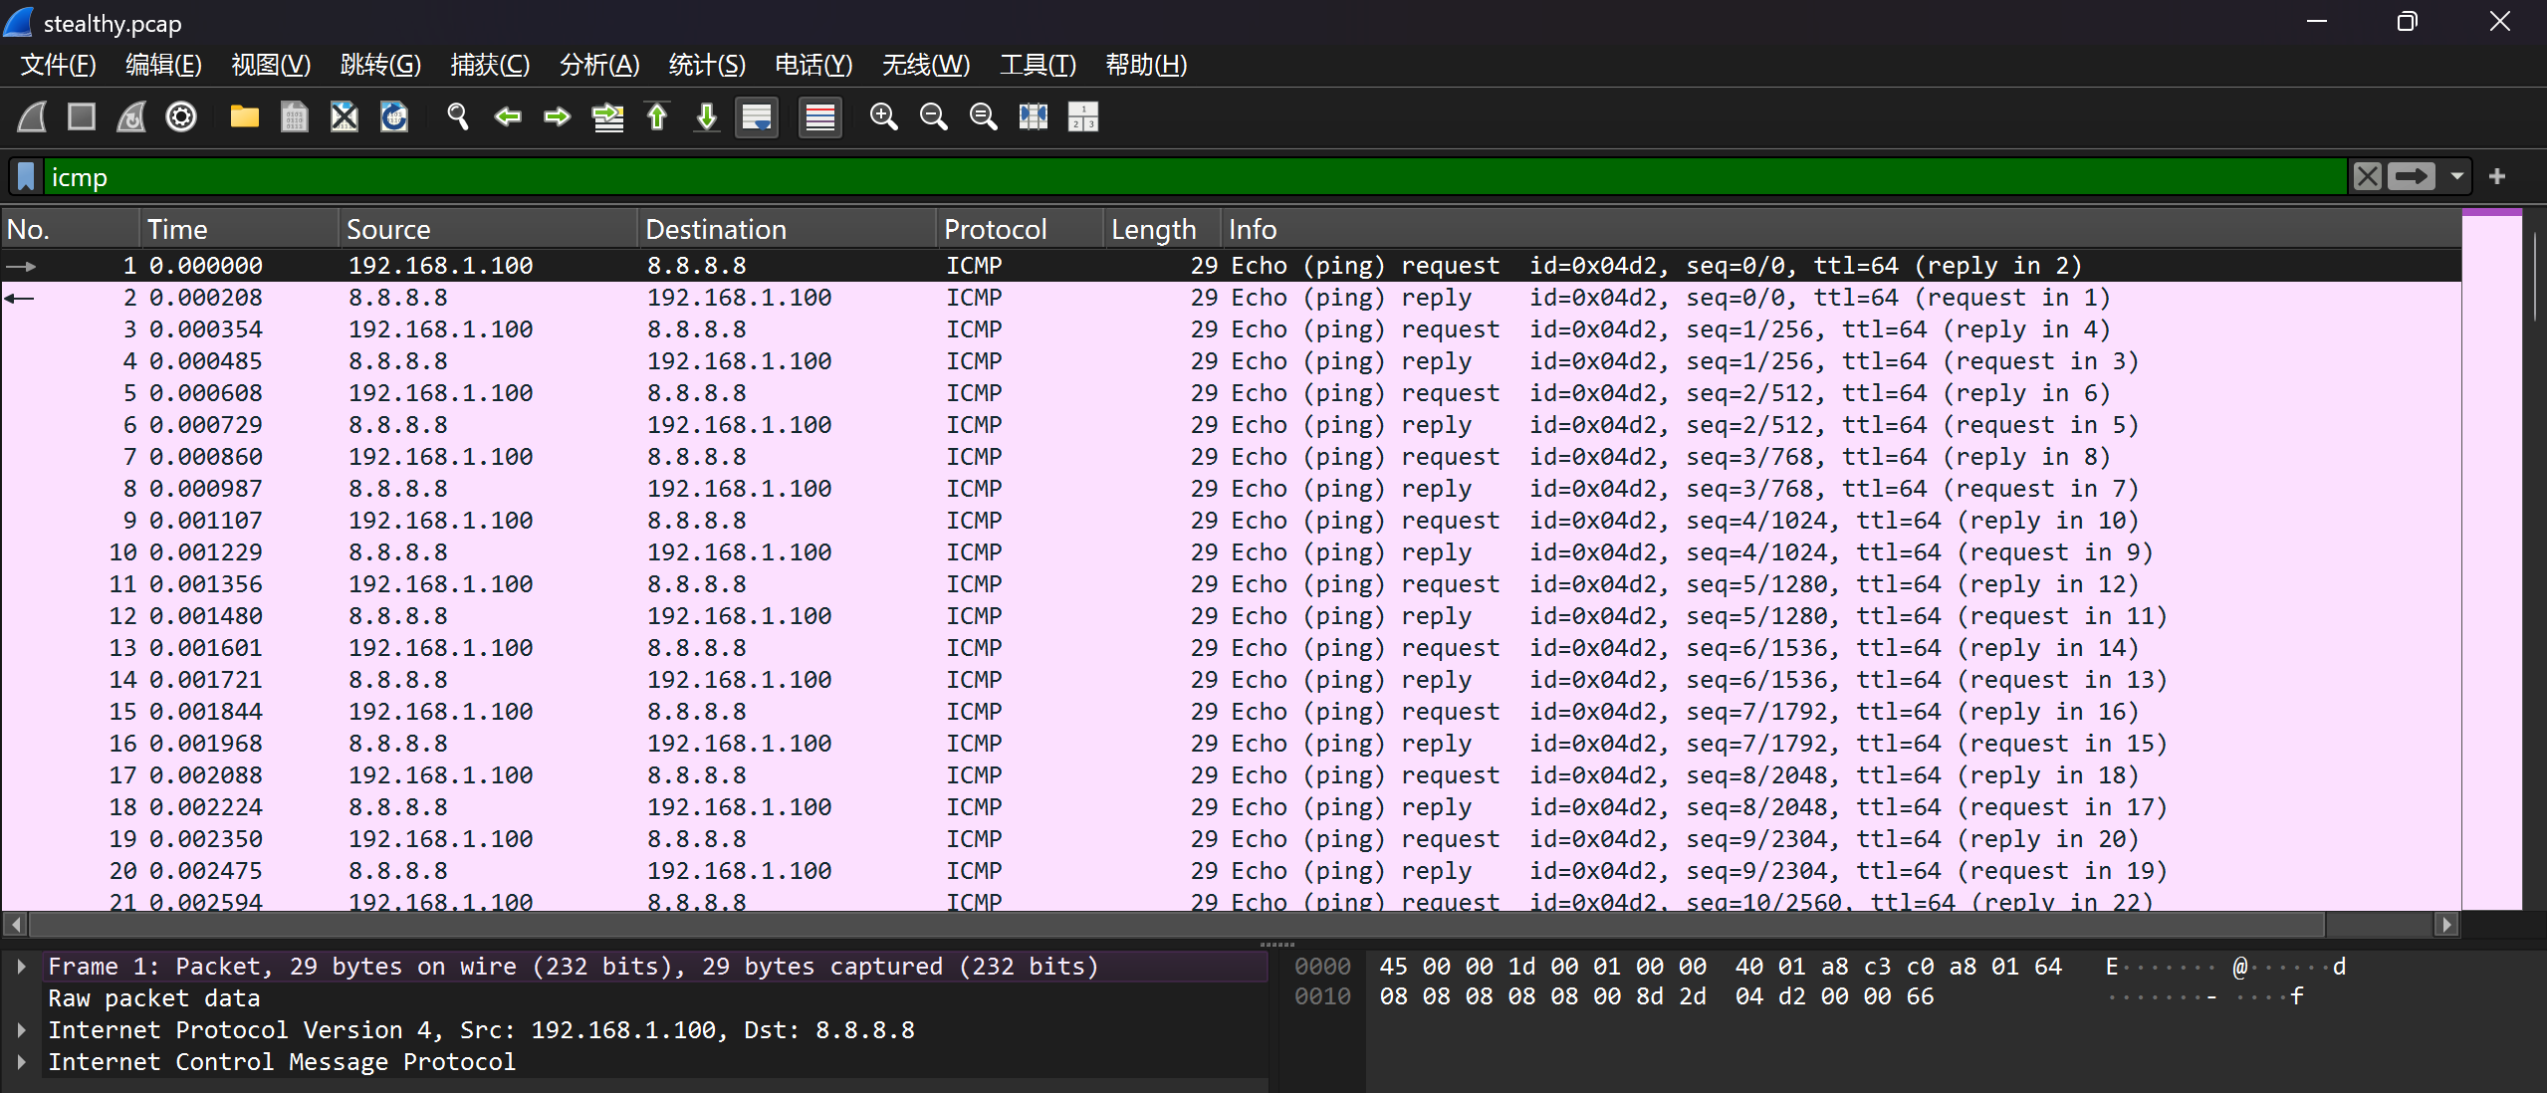Click the stop capture square icon

pyautogui.click(x=82, y=117)
